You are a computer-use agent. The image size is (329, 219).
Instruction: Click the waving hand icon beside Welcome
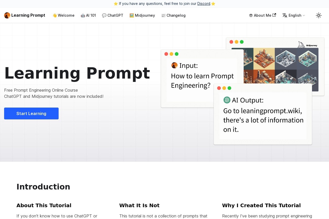click(54, 15)
